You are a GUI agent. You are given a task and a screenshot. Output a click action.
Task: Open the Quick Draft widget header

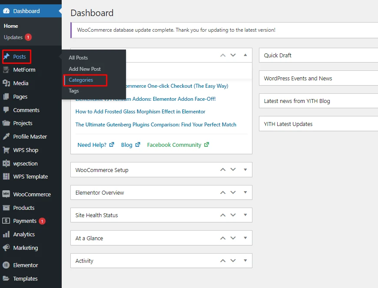[x=278, y=55]
